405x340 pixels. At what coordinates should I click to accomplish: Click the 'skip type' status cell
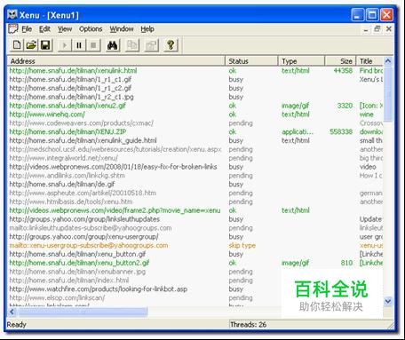coord(242,245)
